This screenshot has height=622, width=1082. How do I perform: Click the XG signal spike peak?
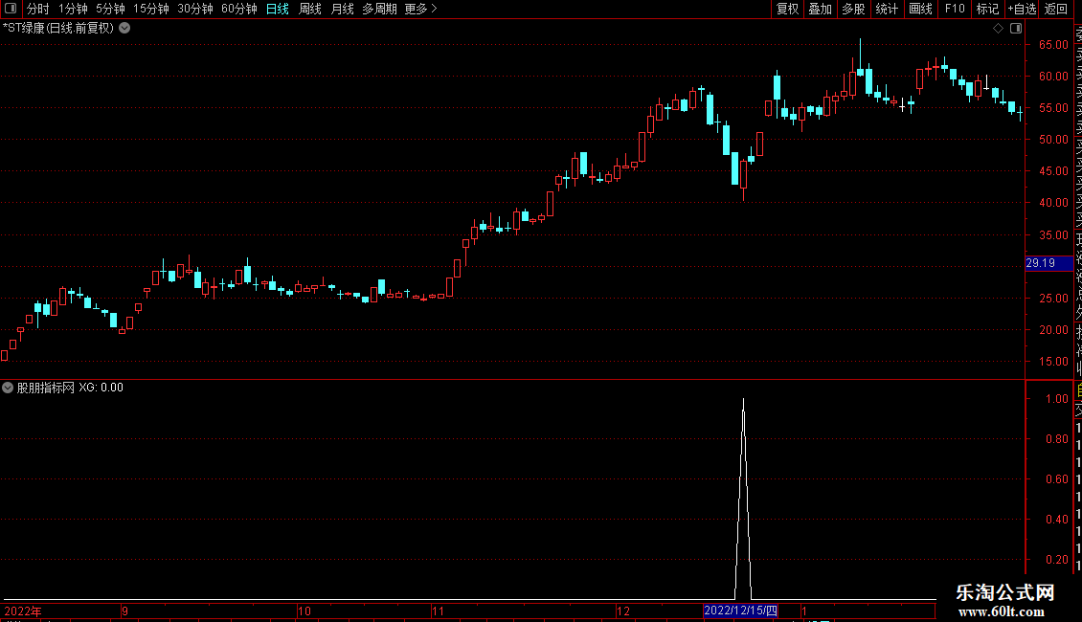(743, 399)
